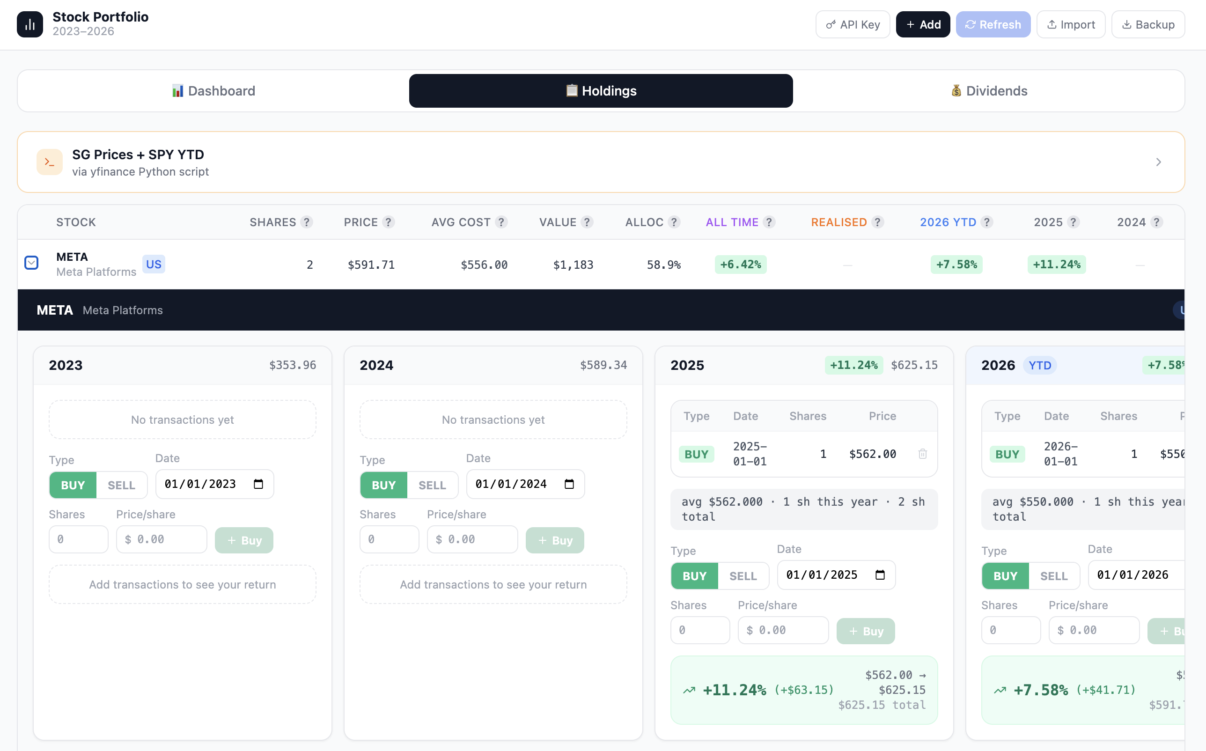
Task: Select BUY type in 2023 card
Action: point(73,485)
